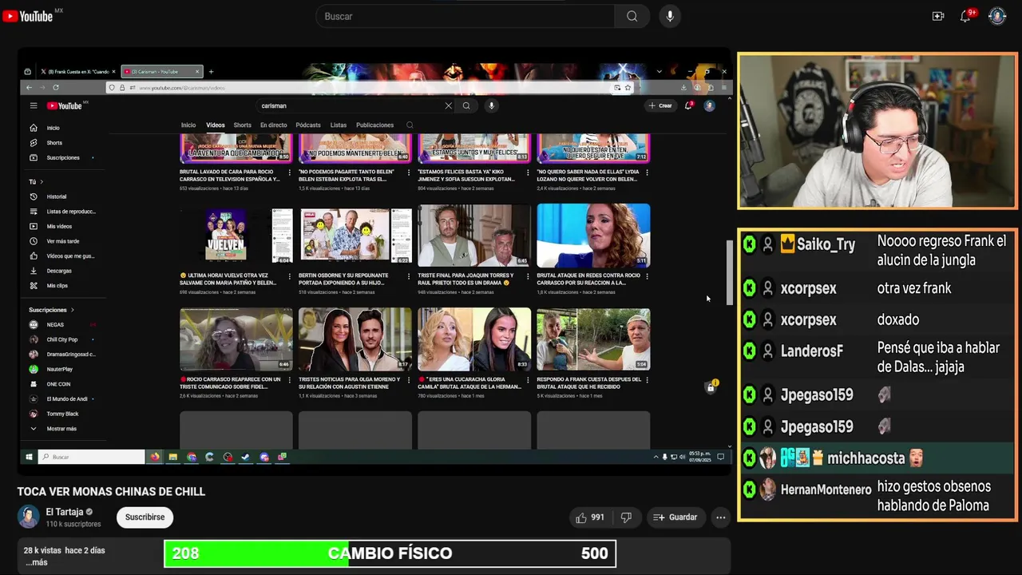Switch to the Inicio channel tab
1022x575 pixels.
pyautogui.click(x=188, y=125)
